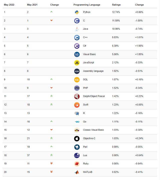Image resolution: width=160 pixels, height=180 pixels.
Task: Click the Assembly language ASM icon
Action: 77,71
